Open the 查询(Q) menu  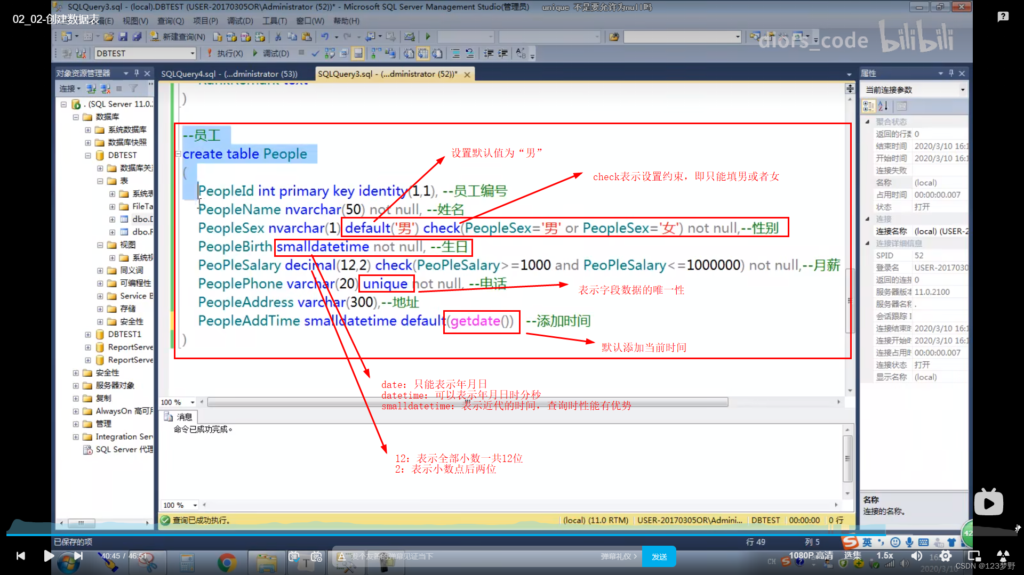coord(170,21)
